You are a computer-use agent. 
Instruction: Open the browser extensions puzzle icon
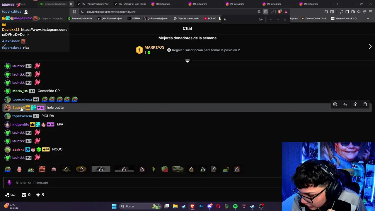coord(326,12)
